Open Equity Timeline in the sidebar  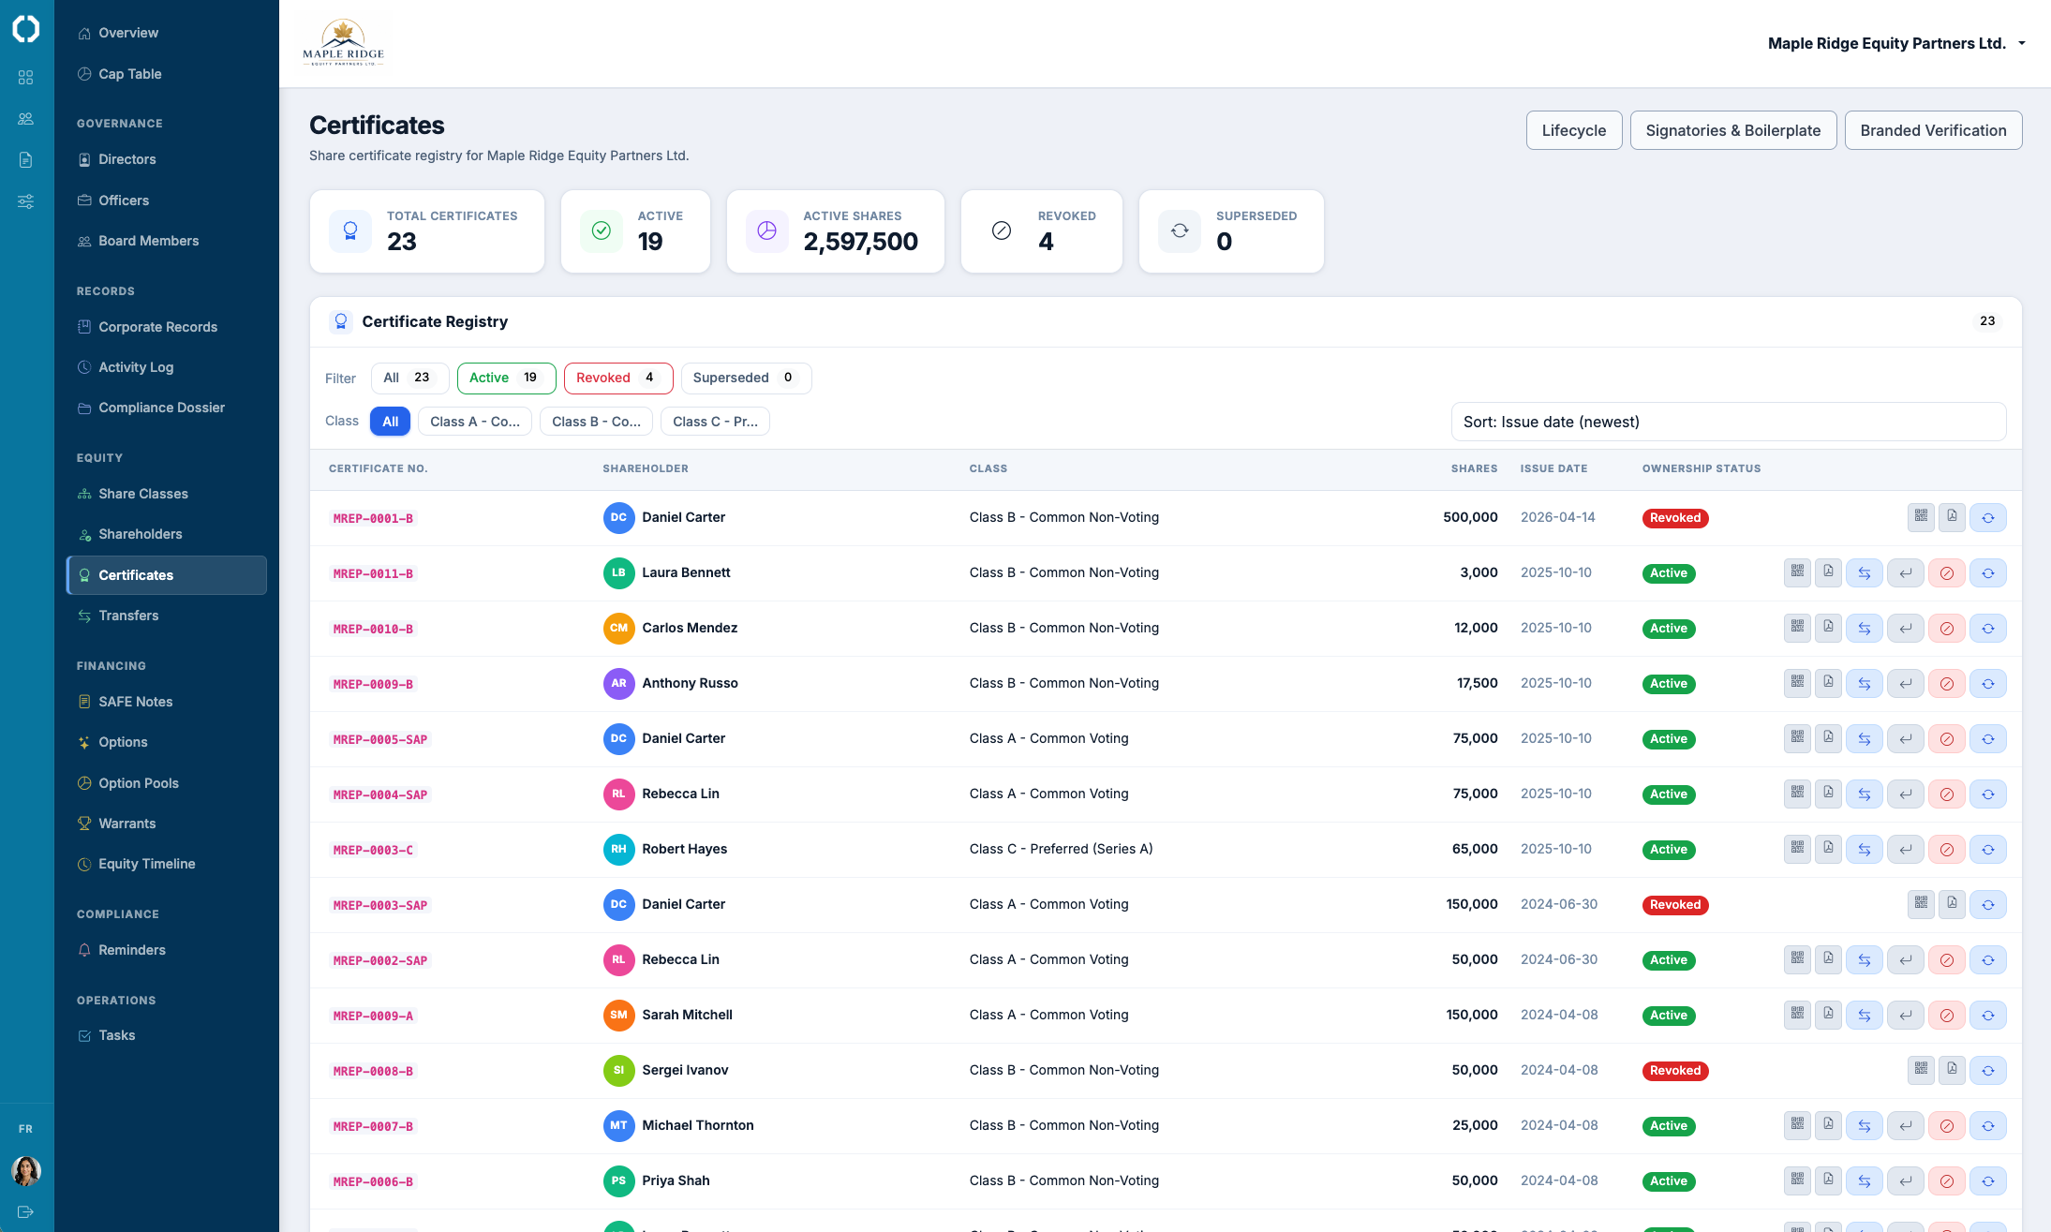[x=167, y=864]
